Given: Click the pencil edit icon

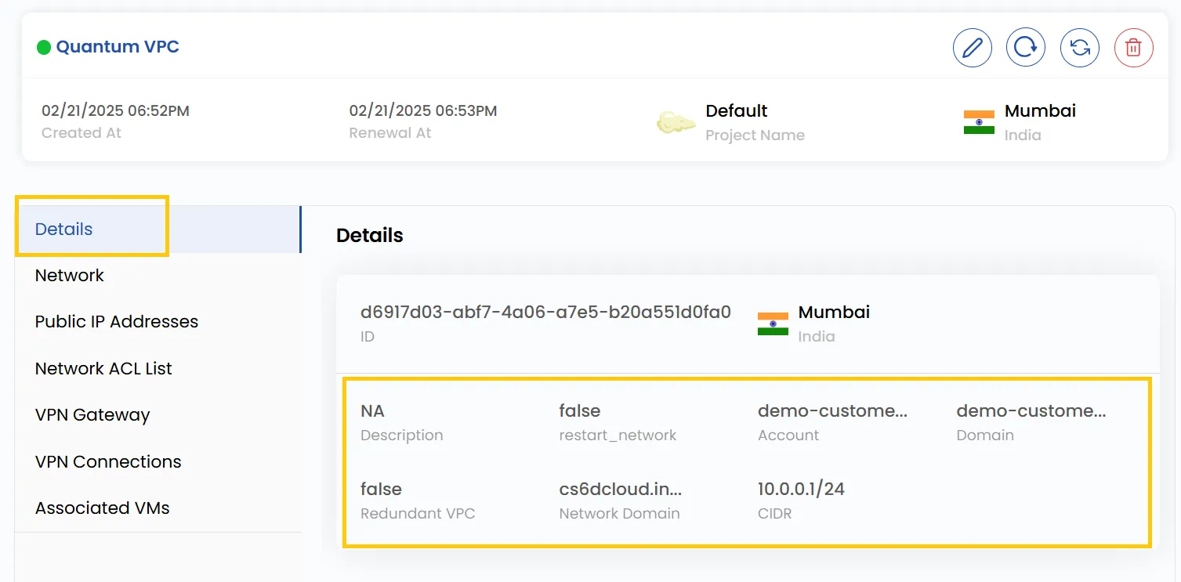Looking at the screenshot, I should (973, 48).
